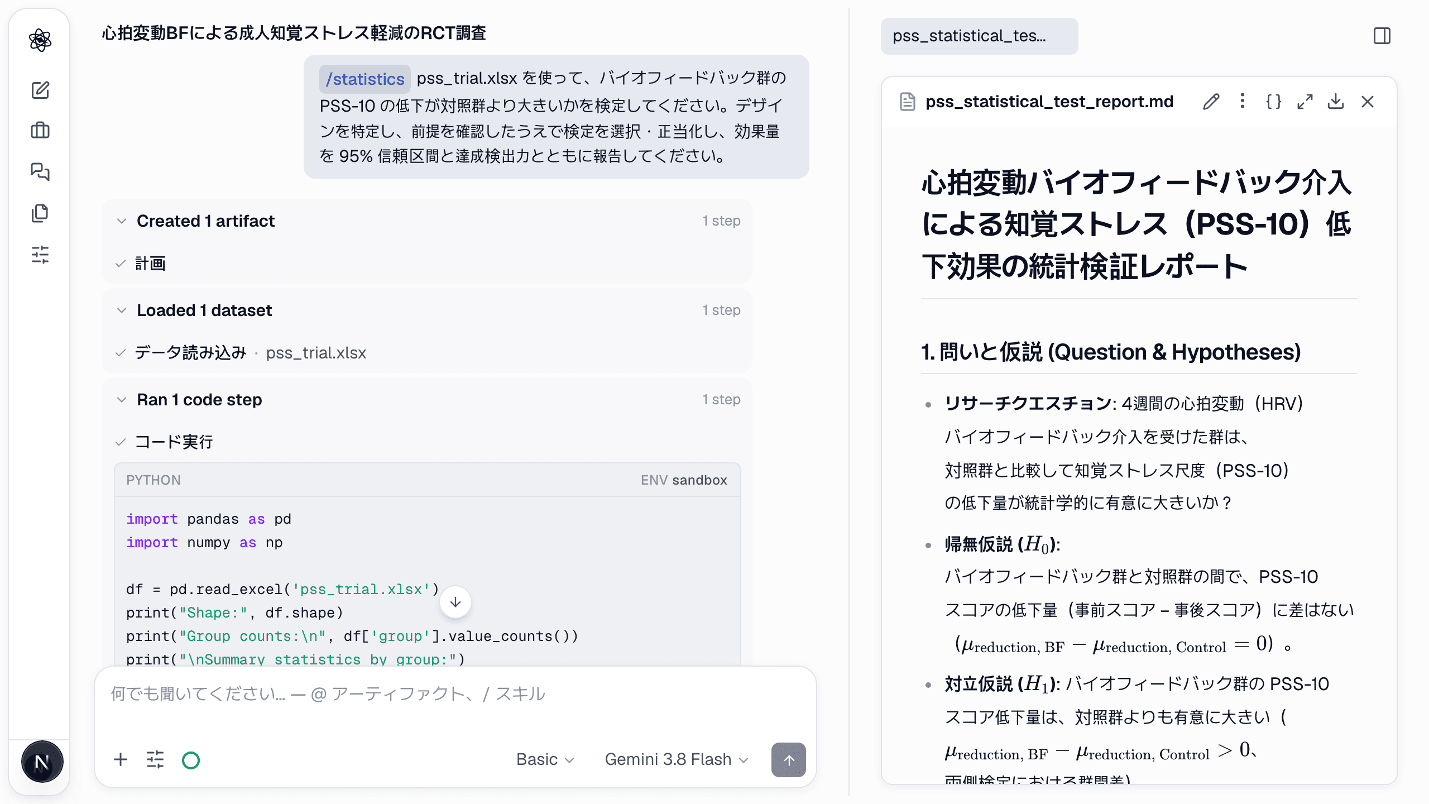Select the pss_statistical_tes... tab
1429x804 pixels.
pyautogui.click(x=979, y=36)
